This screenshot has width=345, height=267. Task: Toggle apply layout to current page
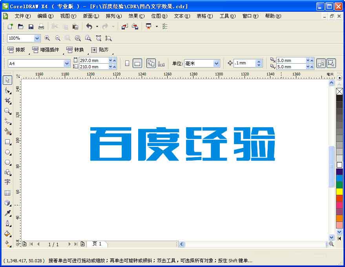[161, 63]
